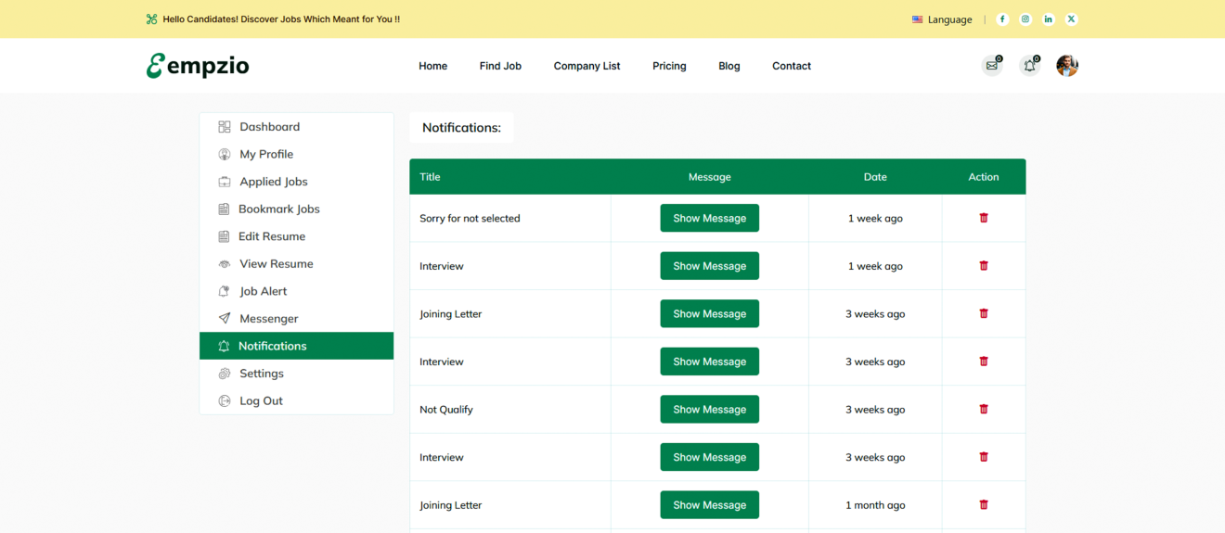The image size is (1225, 533).
Task: Show message for Joining Letter 3 weeks ago
Action: click(710, 313)
